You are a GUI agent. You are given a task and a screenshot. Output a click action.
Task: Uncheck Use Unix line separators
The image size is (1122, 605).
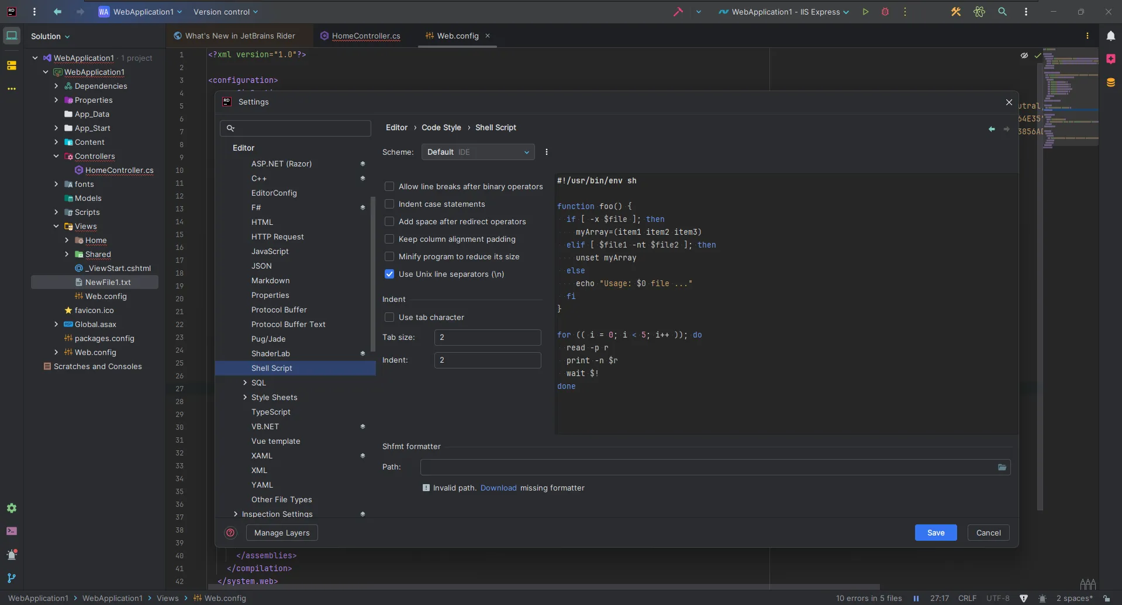(389, 274)
